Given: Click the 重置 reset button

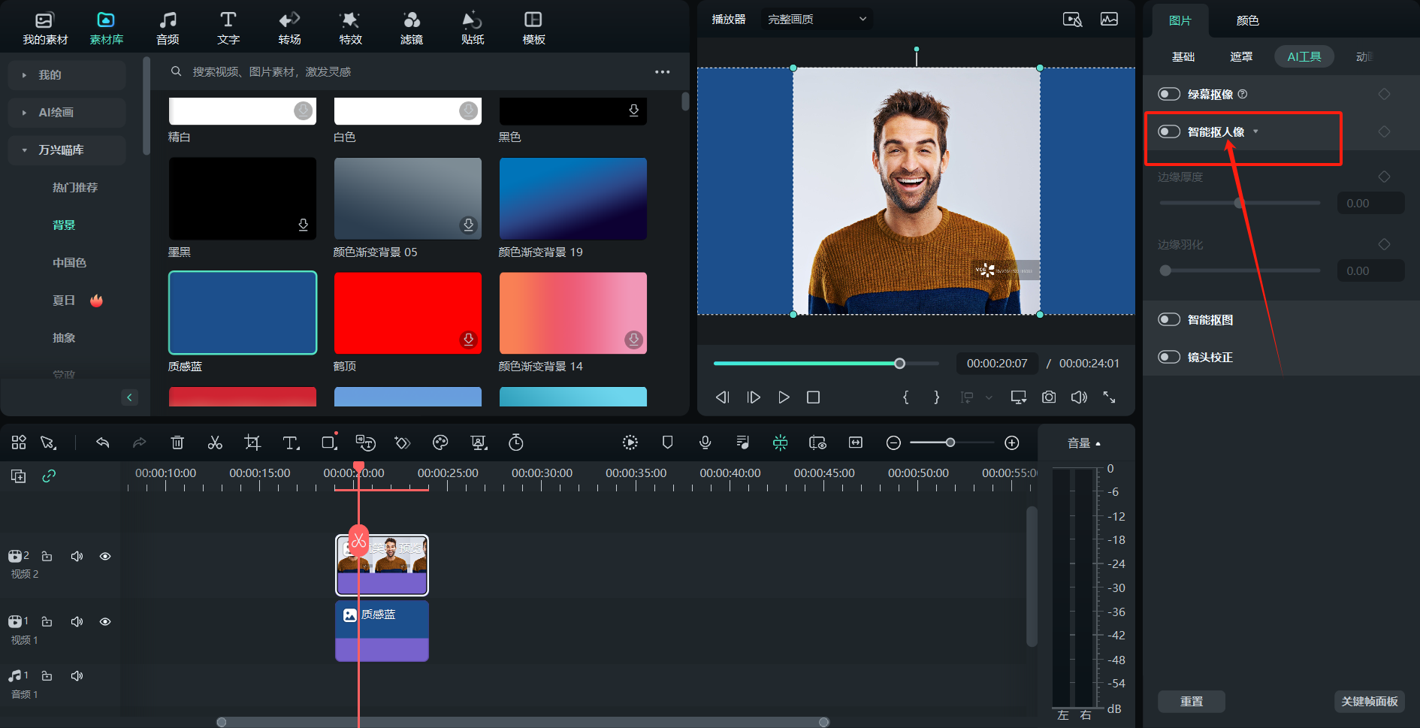Looking at the screenshot, I should pyautogui.click(x=1191, y=701).
